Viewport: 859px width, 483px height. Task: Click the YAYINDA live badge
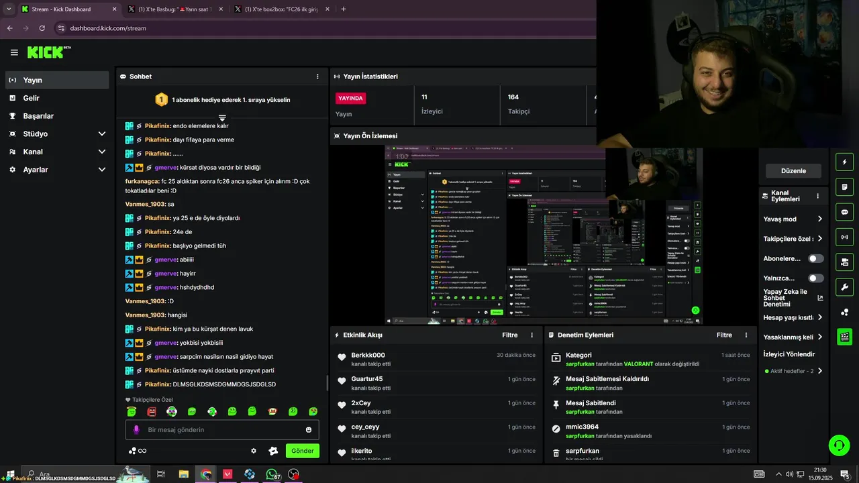pos(350,98)
